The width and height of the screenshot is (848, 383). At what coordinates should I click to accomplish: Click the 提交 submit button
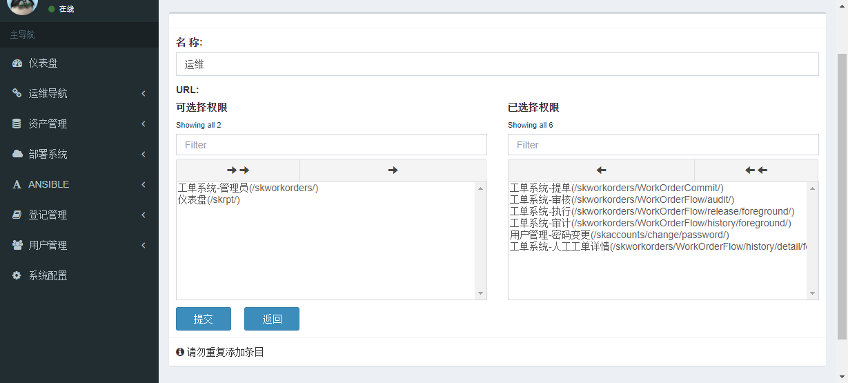point(204,319)
